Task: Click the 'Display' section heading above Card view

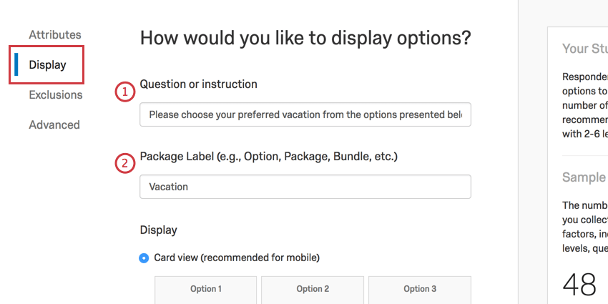Action: click(x=158, y=230)
